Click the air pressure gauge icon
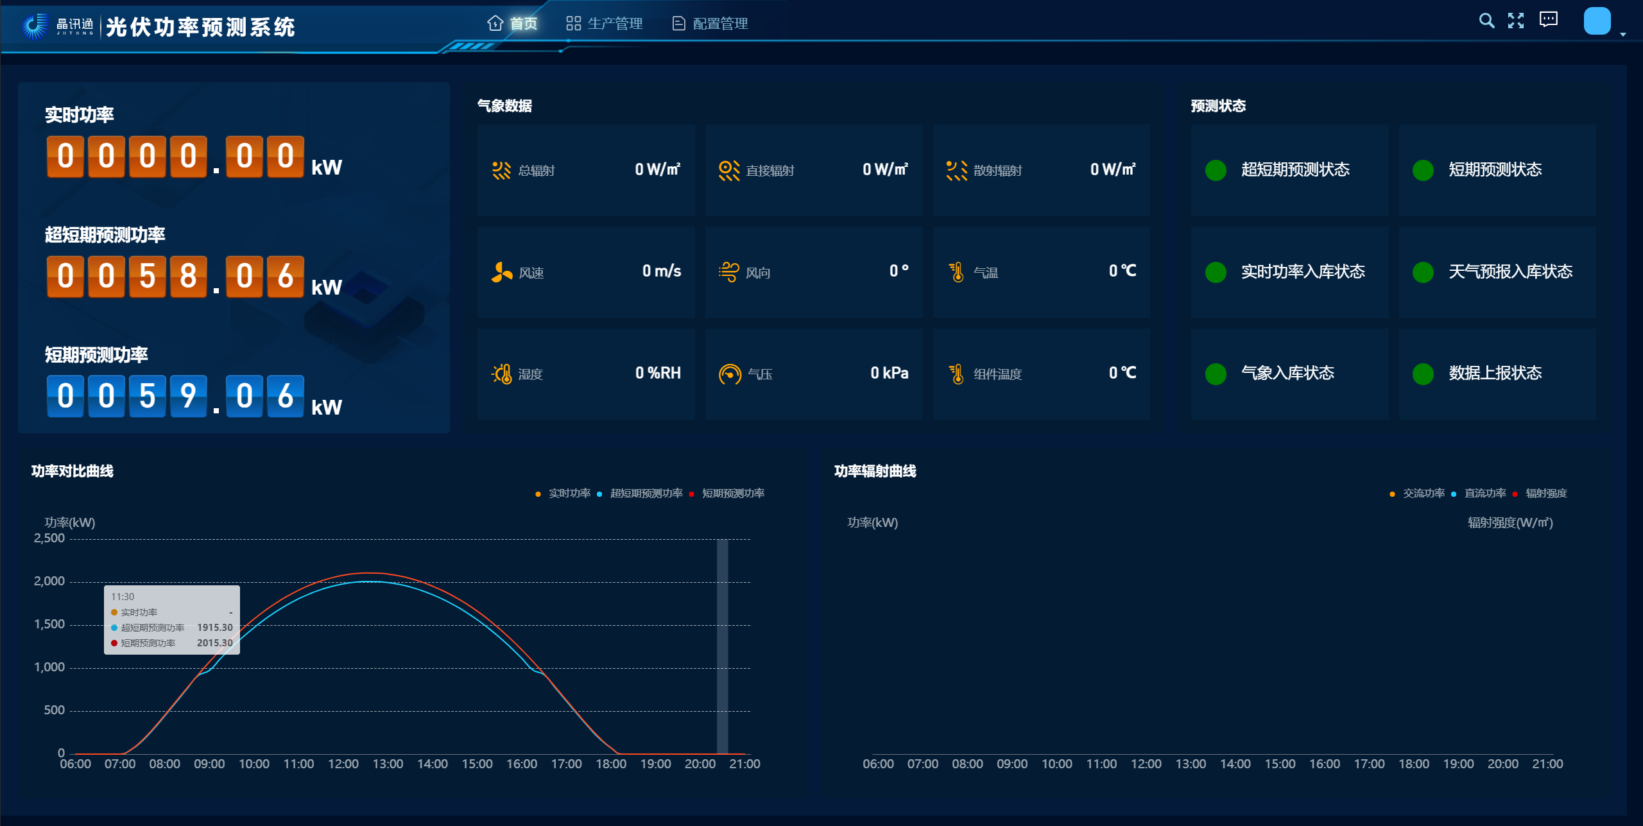The image size is (1643, 826). 730,374
